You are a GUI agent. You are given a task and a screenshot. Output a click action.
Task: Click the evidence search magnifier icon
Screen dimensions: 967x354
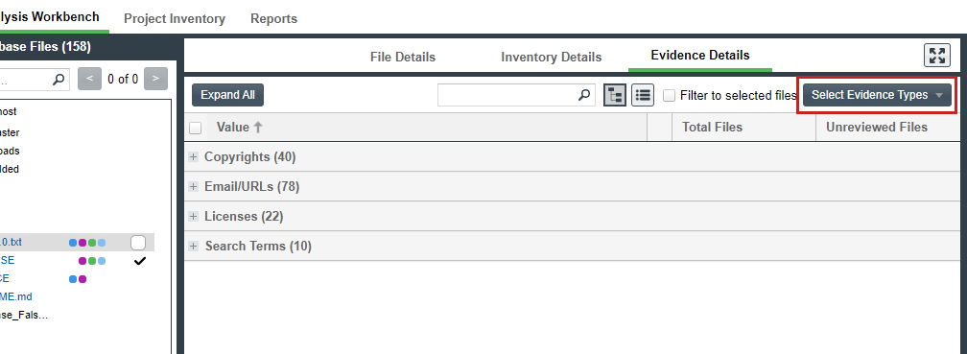pos(584,95)
